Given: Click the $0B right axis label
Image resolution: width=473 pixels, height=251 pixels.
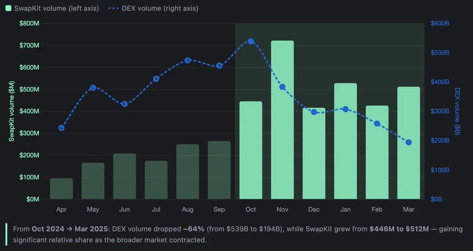Looking at the screenshot, I should point(436,200).
